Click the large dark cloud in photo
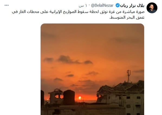This screenshot has width=162, height=115. pyautogui.click(x=68, y=60)
